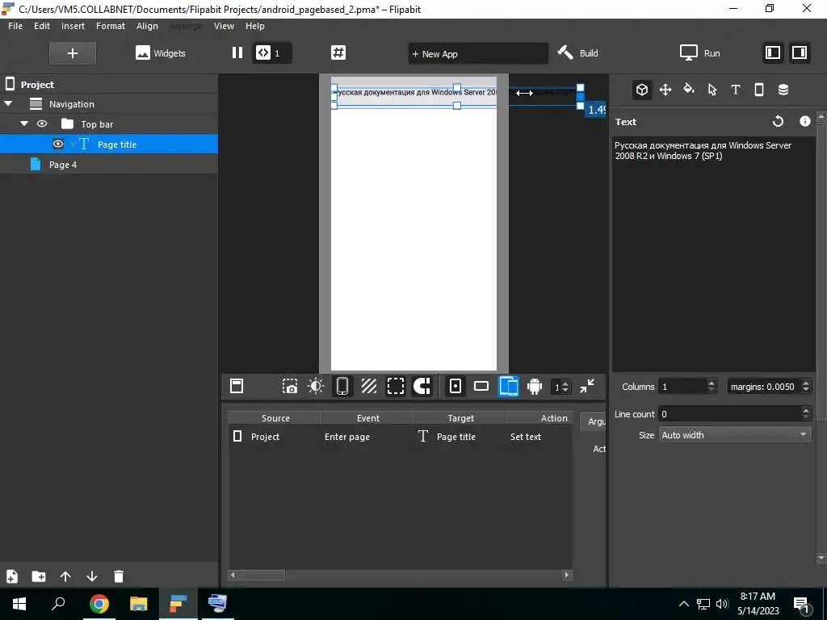This screenshot has width=827, height=620.
Task: Select landscape orientation icon
Action: 481,387
